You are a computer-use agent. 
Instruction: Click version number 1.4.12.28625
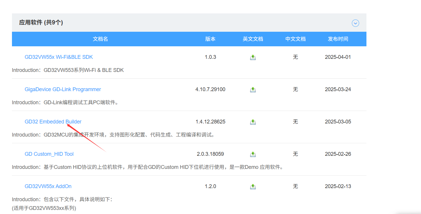click(x=210, y=122)
